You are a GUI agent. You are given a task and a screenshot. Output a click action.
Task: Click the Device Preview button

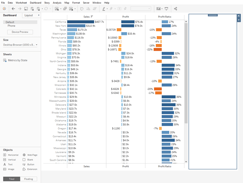20,32
